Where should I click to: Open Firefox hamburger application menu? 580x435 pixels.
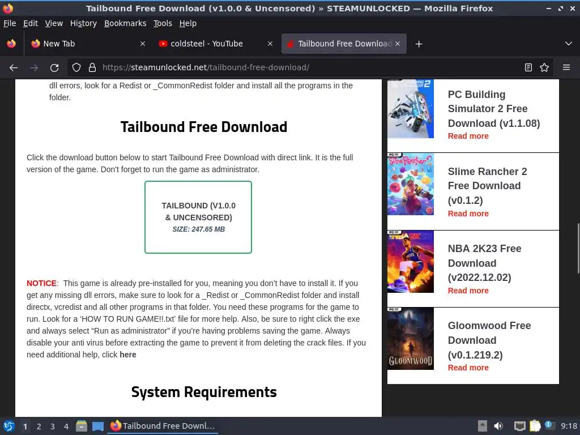point(566,67)
